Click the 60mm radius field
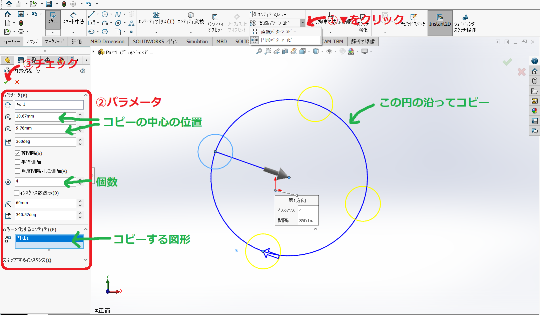The image size is (540, 315). [45, 203]
